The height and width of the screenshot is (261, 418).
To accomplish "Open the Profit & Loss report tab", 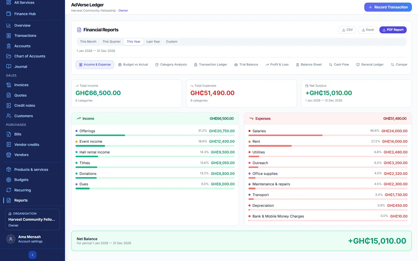I will pyautogui.click(x=277, y=65).
